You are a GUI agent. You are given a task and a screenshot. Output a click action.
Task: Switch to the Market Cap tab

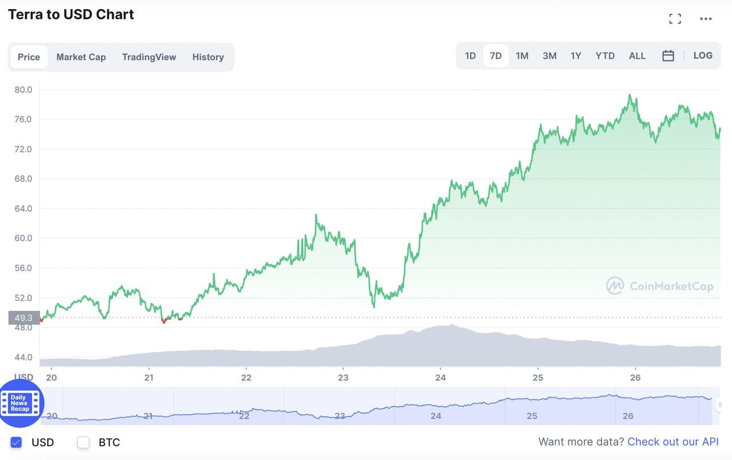pyautogui.click(x=81, y=57)
